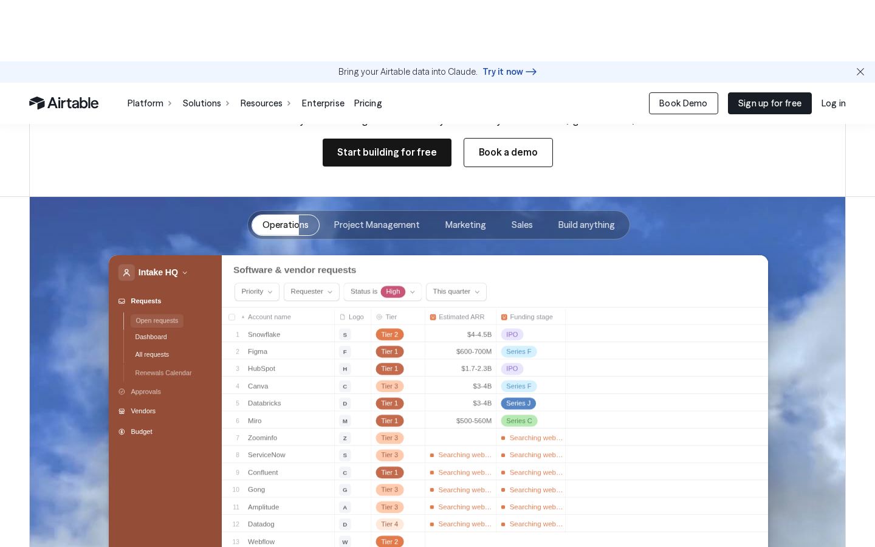875x547 pixels.
Task: Click the Snowflake S logo icon
Action: 345,335
